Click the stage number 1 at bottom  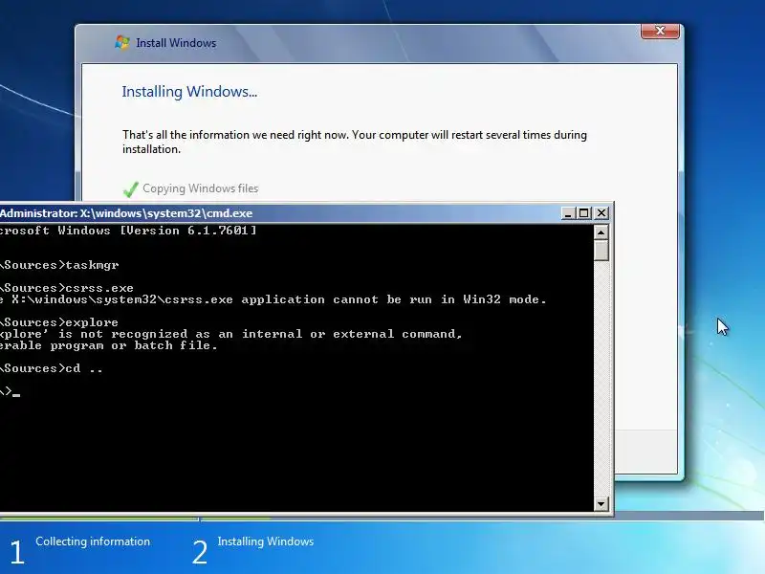tap(17, 552)
